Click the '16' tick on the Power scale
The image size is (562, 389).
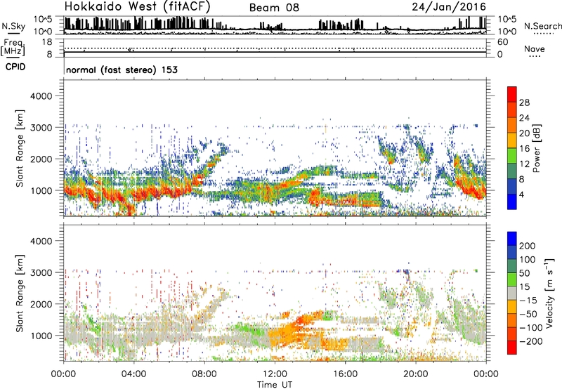point(524,149)
